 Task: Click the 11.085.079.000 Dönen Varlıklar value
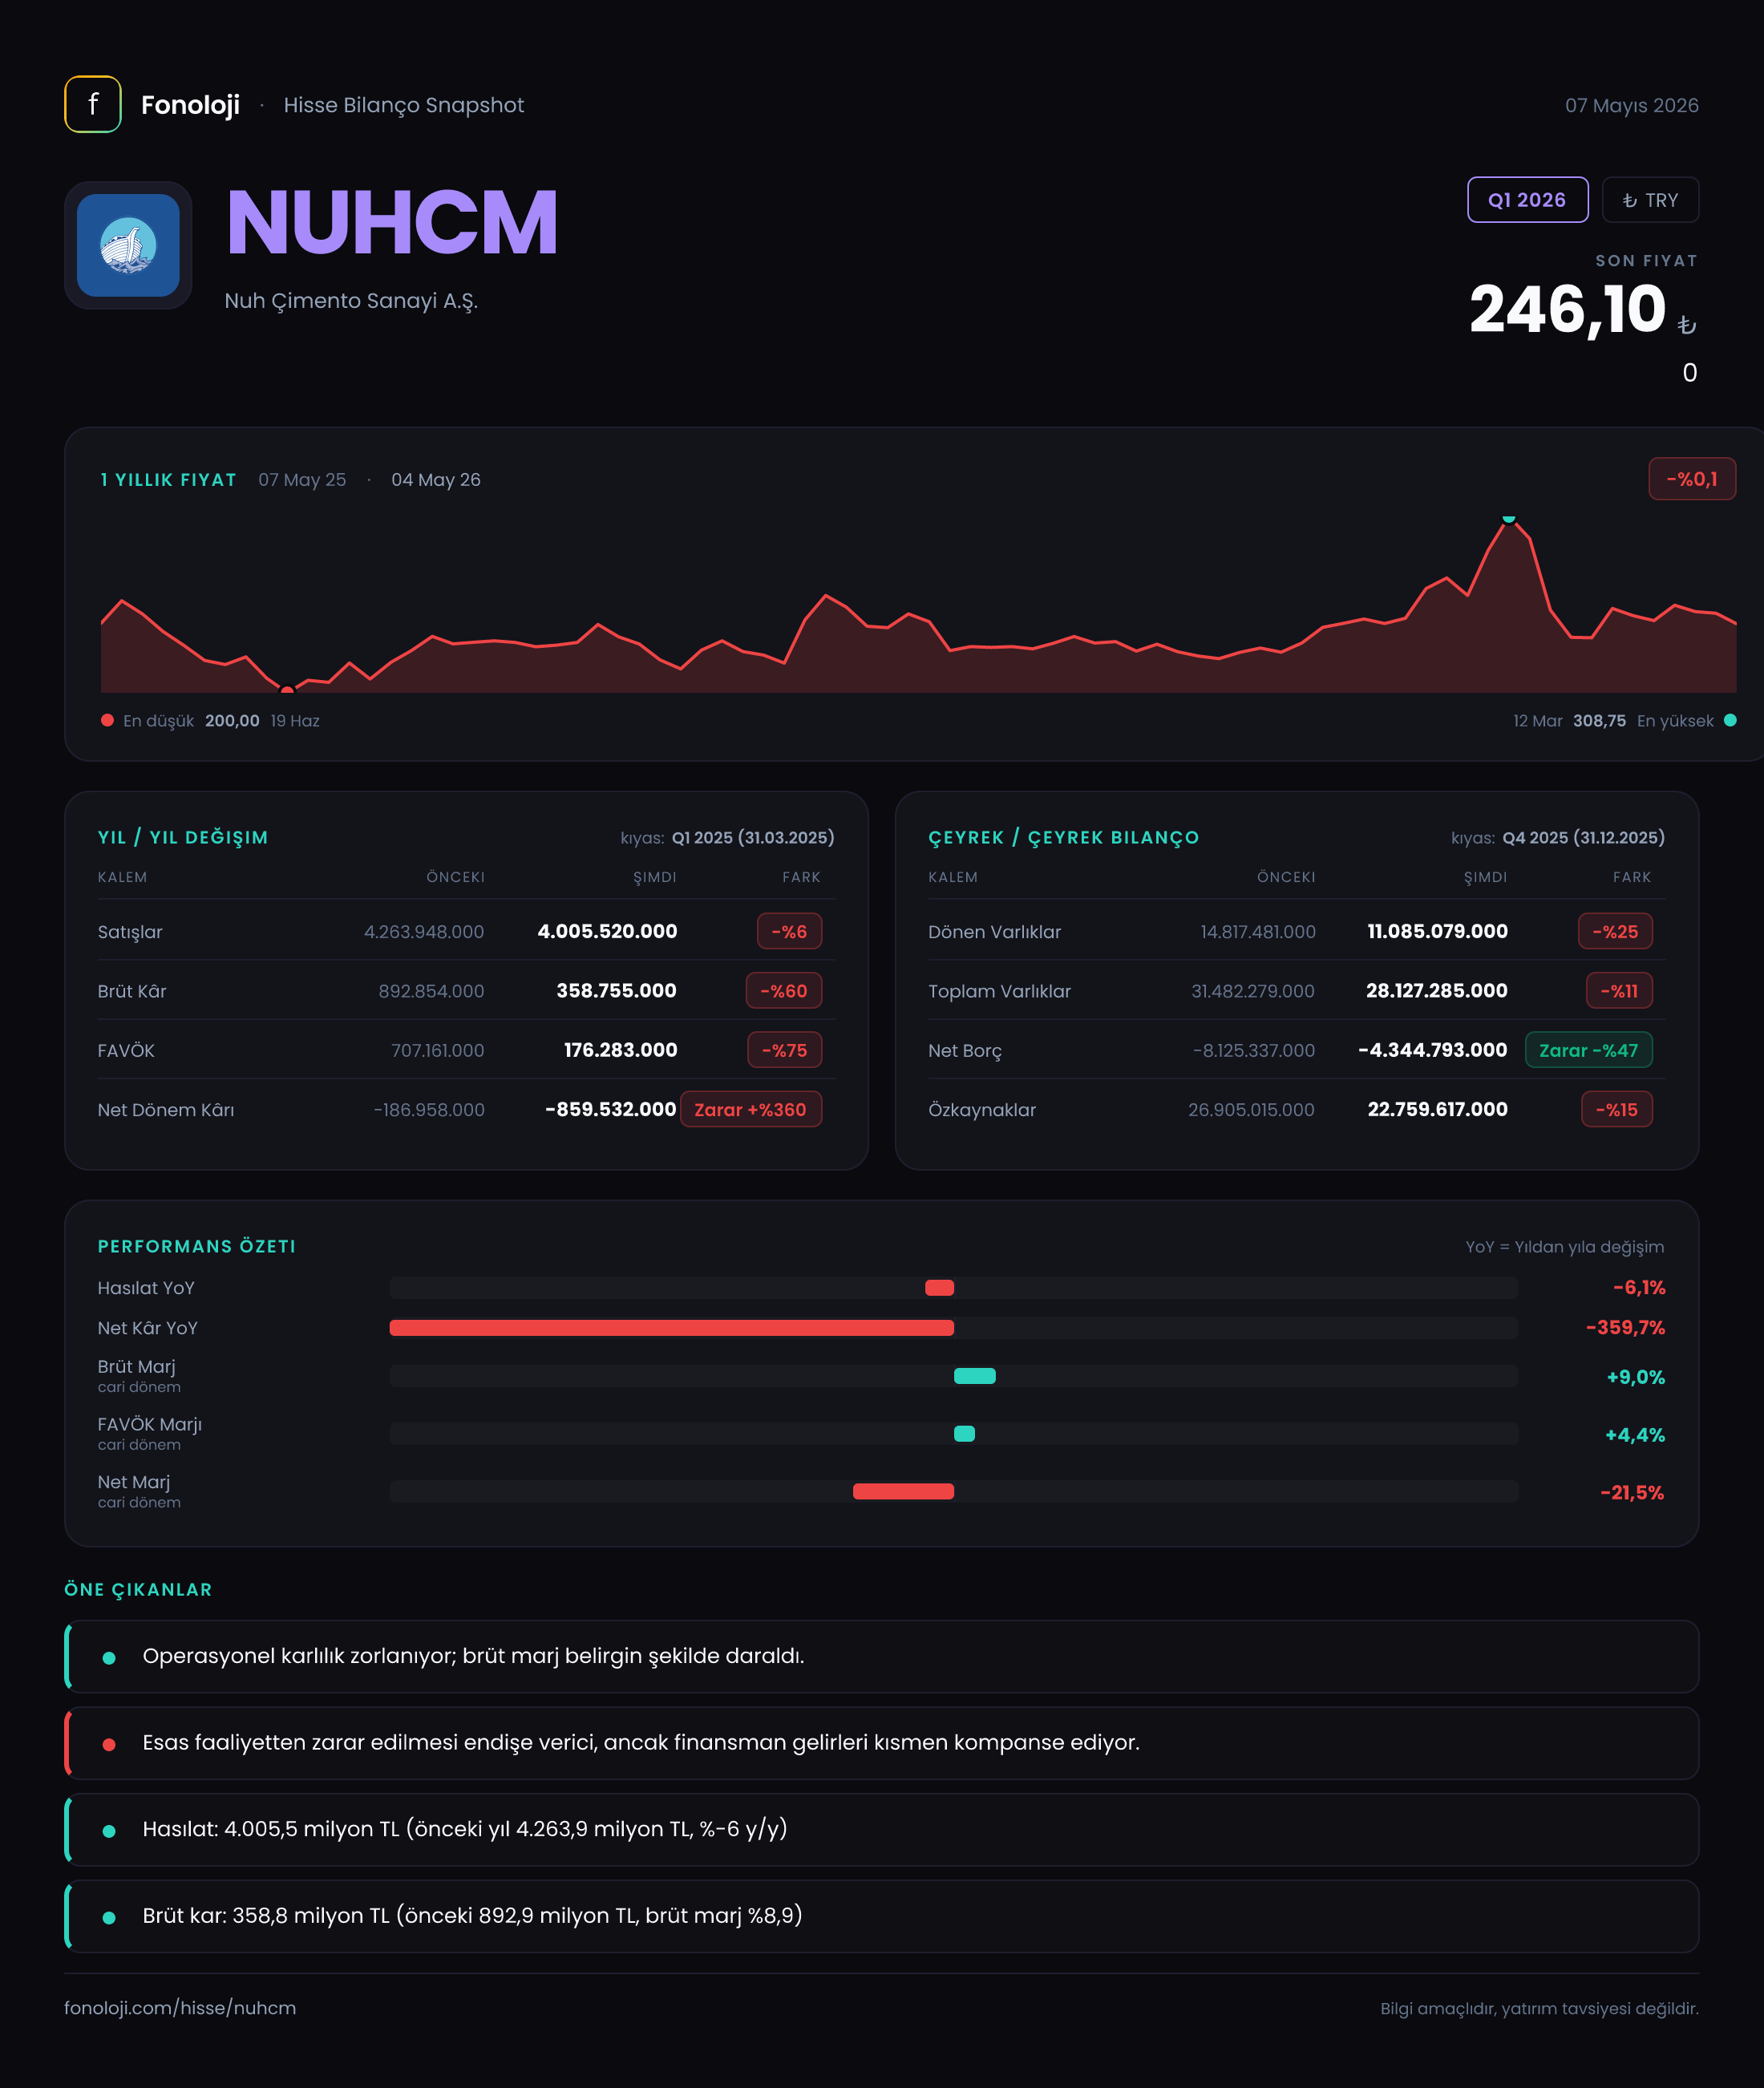point(1437,931)
